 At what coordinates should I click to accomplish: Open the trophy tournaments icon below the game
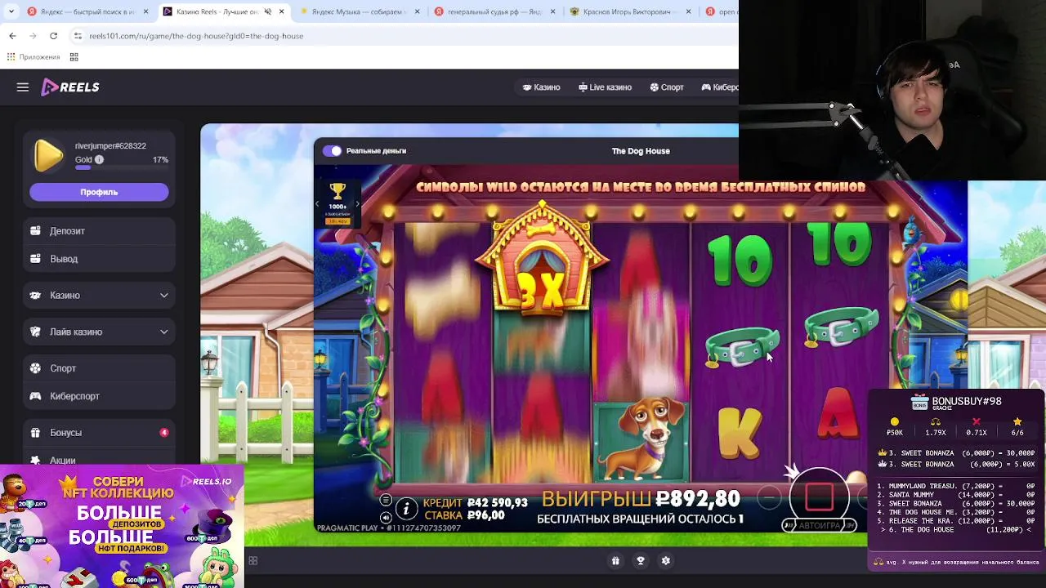(x=641, y=560)
